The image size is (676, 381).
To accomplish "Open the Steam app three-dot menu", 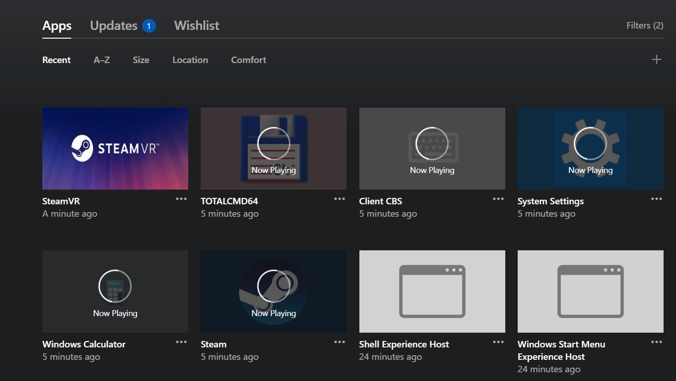I will point(340,342).
